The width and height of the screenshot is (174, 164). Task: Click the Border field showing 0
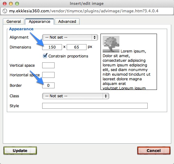[48, 86]
